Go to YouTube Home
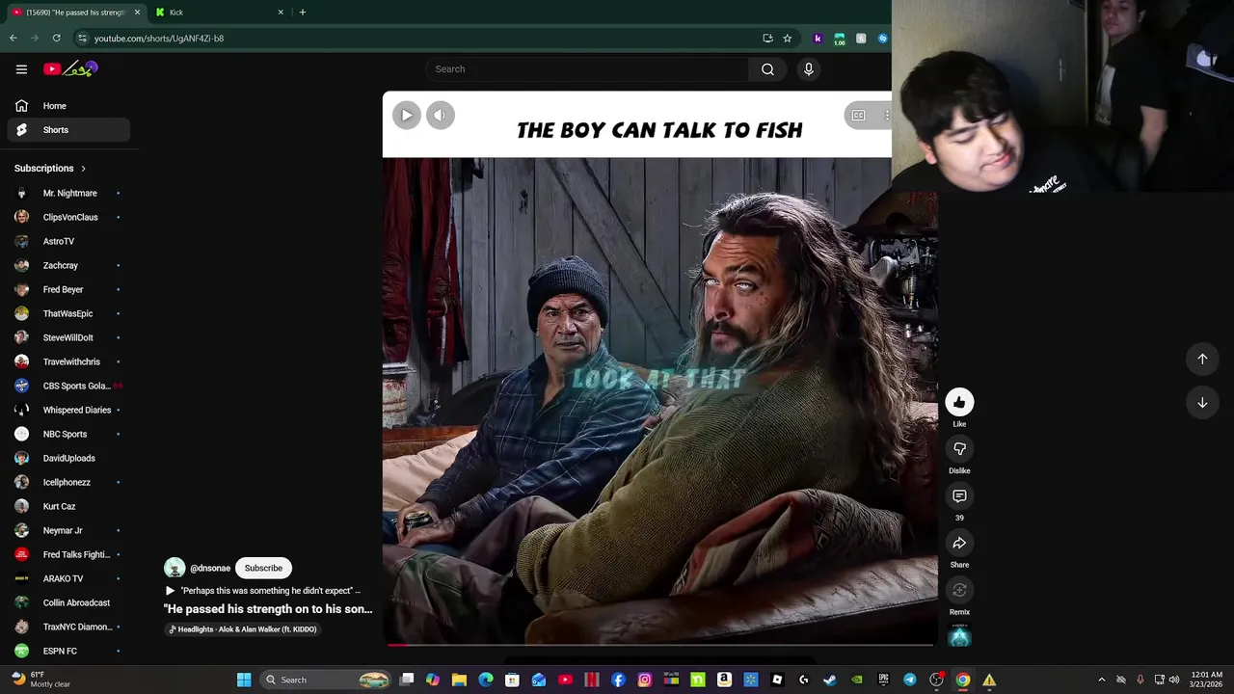 (x=67, y=106)
